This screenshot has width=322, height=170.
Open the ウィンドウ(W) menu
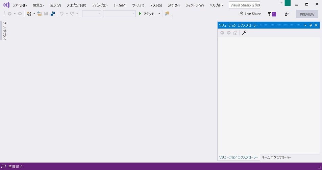pyautogui.click(x=195, y=5)
